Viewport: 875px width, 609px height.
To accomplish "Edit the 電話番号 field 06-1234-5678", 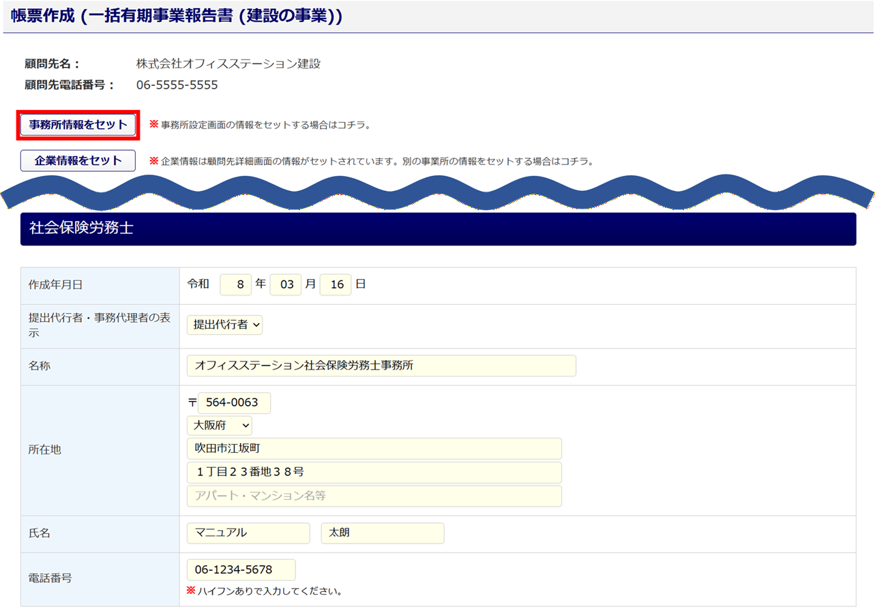I will click(x=241, y=569).
